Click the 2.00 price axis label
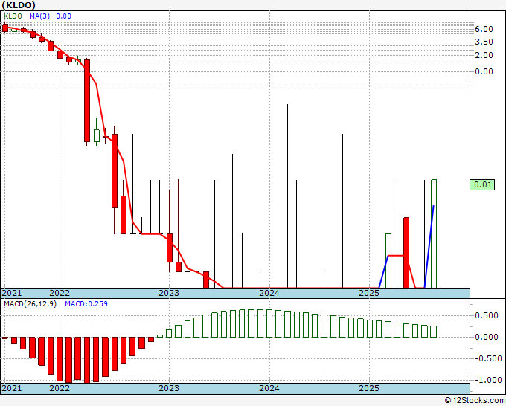506x406 pixels. (x=484, y=55)
